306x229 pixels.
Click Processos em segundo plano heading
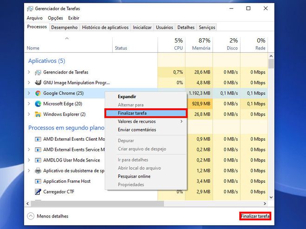(x=66, y=128)
